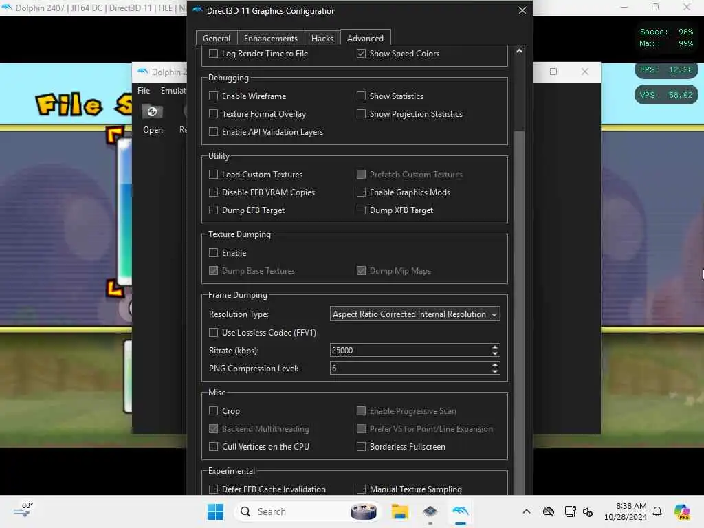Screen dimensions: 704x528
Task: Open the Resolution Type dropdown
Action: [415, 314]
